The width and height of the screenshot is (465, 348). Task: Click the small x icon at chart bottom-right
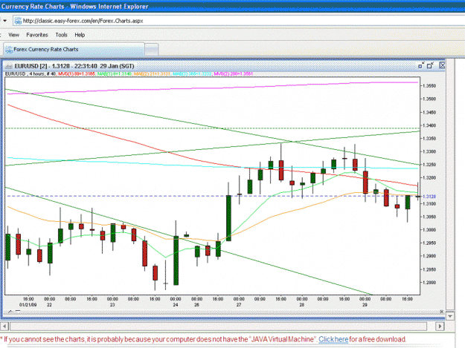[x=442, y=312]
